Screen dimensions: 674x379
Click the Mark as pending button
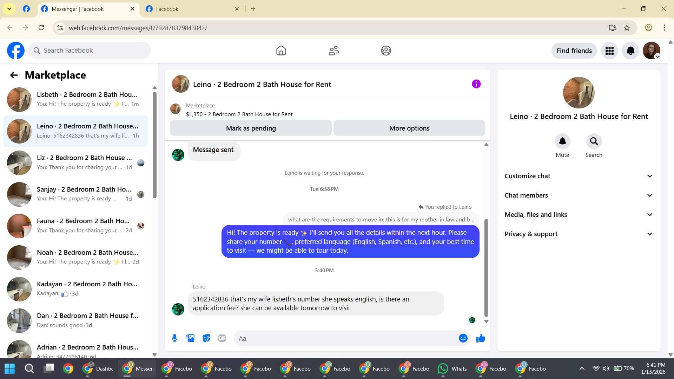point(251,128)
